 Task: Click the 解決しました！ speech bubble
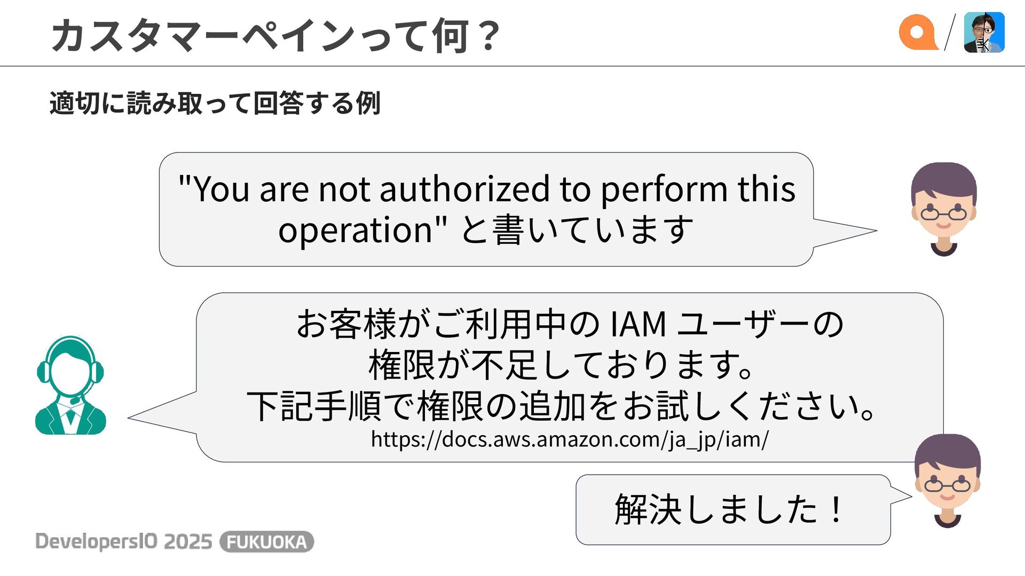733,509
